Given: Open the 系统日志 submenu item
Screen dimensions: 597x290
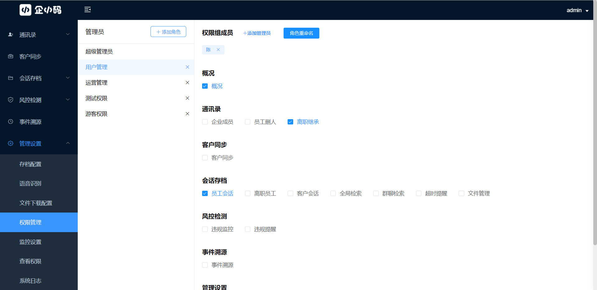Looking at the screenshot, I should (x=39, y=281).
